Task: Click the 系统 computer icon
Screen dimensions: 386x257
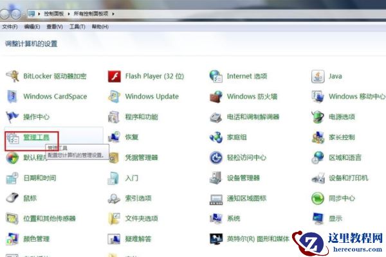Action: point(216,218)
